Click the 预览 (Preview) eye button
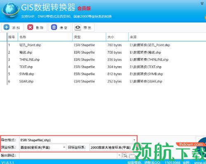 (x=83, y=28)
